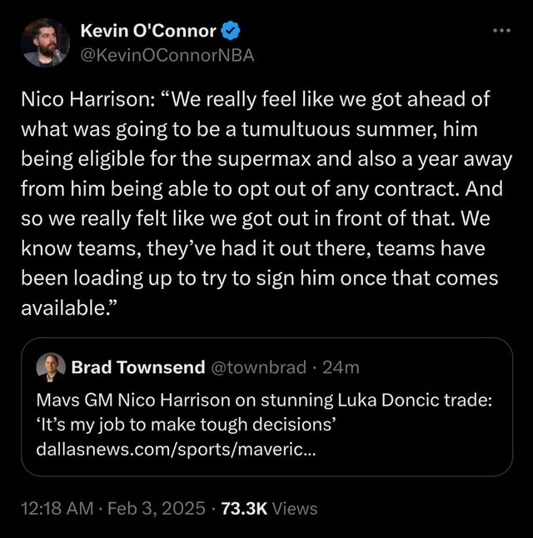Click the 12:18 AM post time
533x538 pixels.
(55, 508)
